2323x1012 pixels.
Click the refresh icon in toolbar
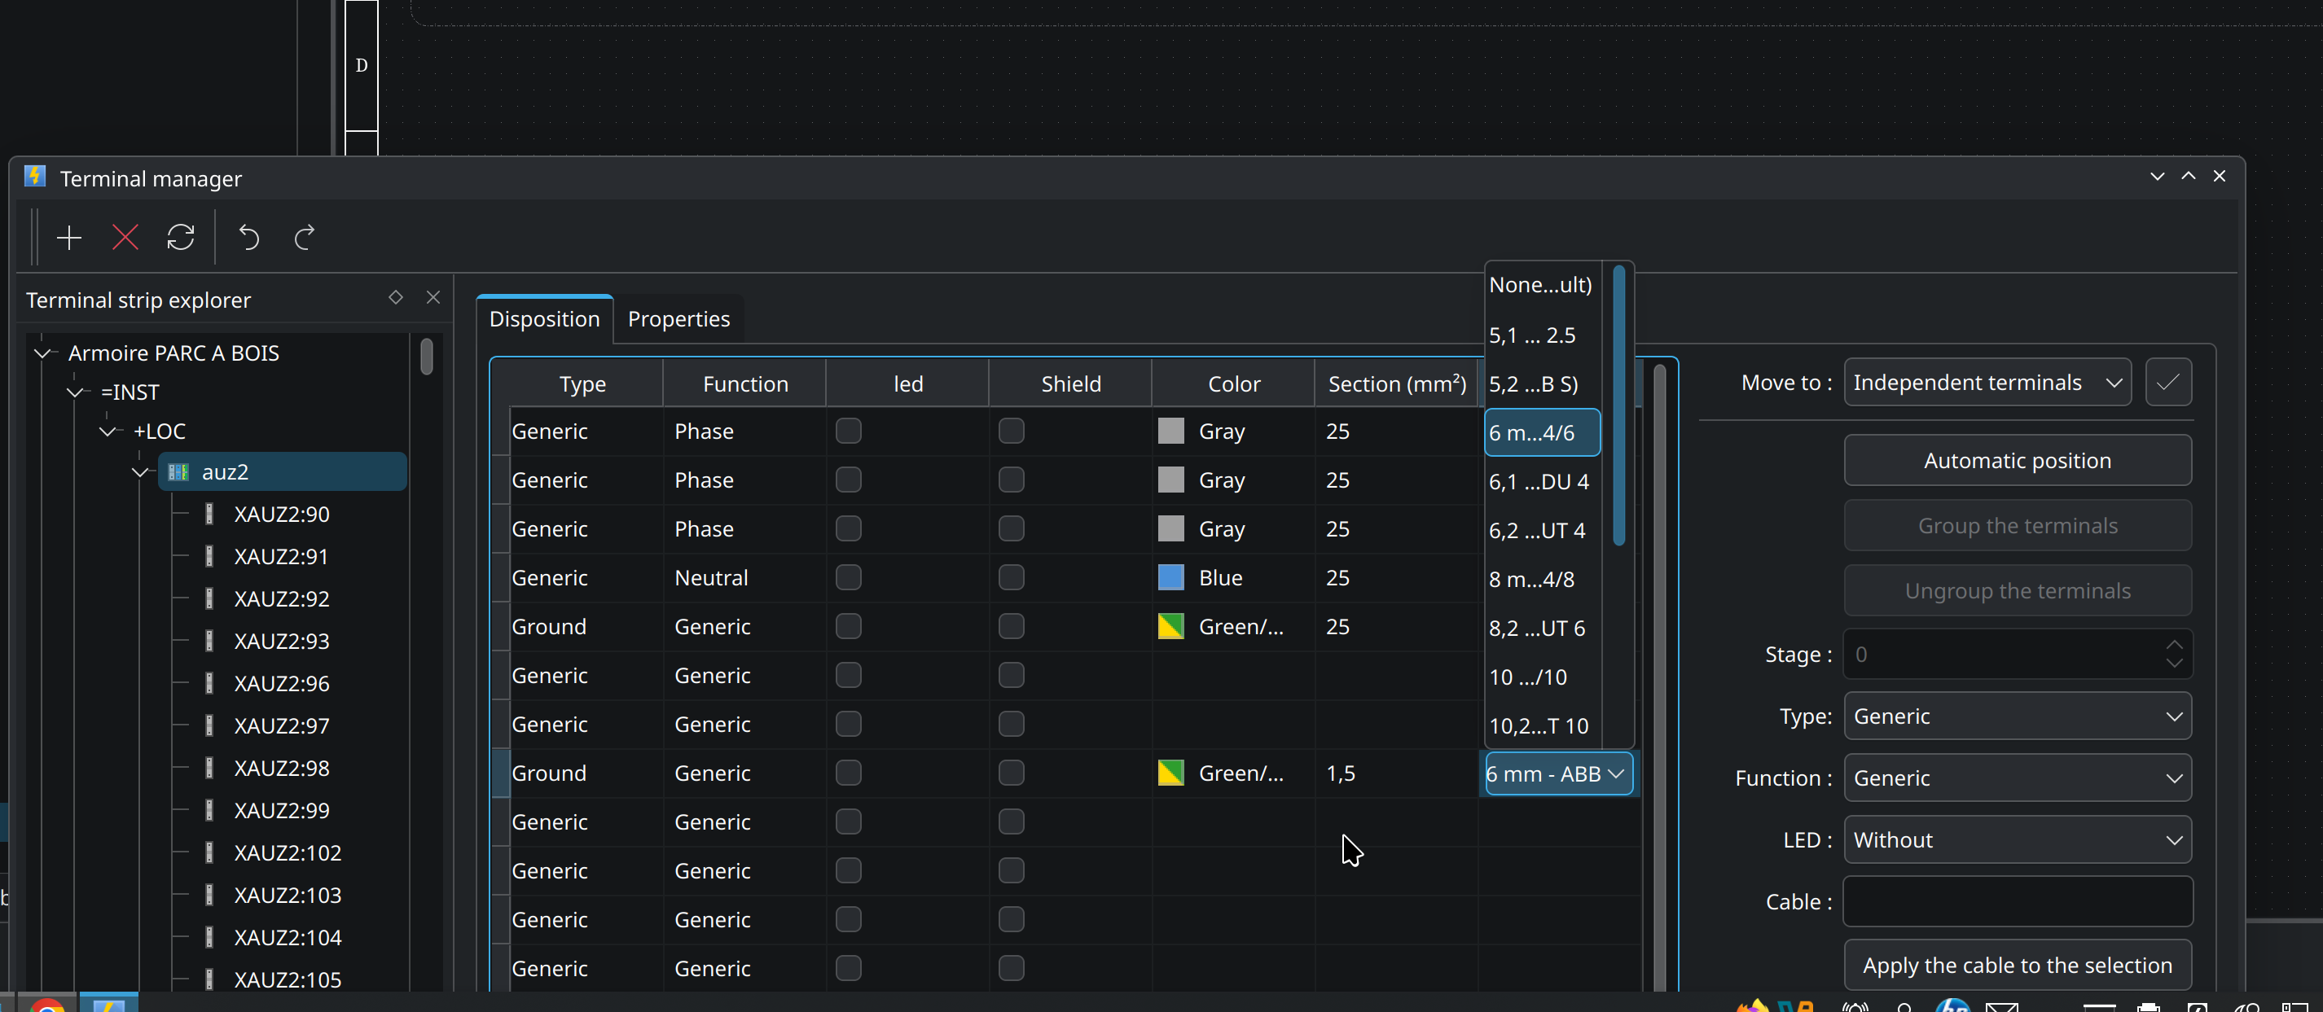pyautogui.click(x=180, y=238)
